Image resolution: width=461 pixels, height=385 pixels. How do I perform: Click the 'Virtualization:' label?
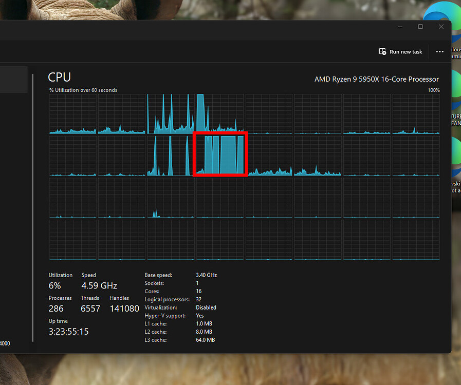(161, 307)
